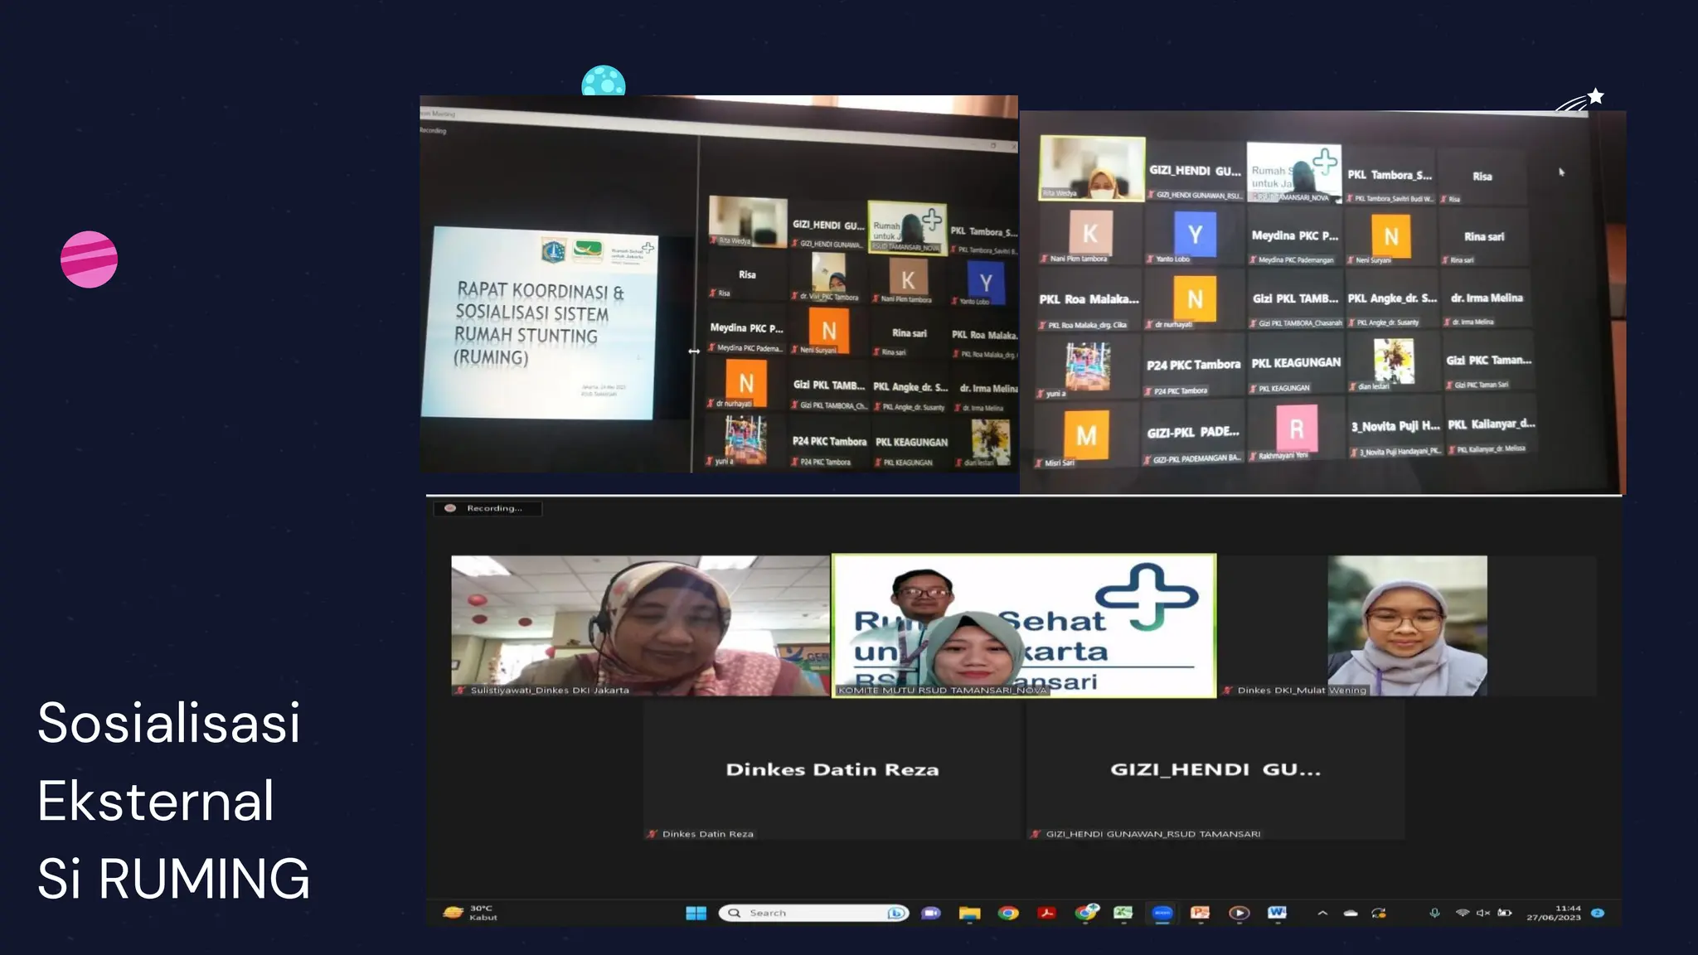Screen dimensions: 1698x955
Task: Open File Explorer from the taskbar
Action: [969, 913]
